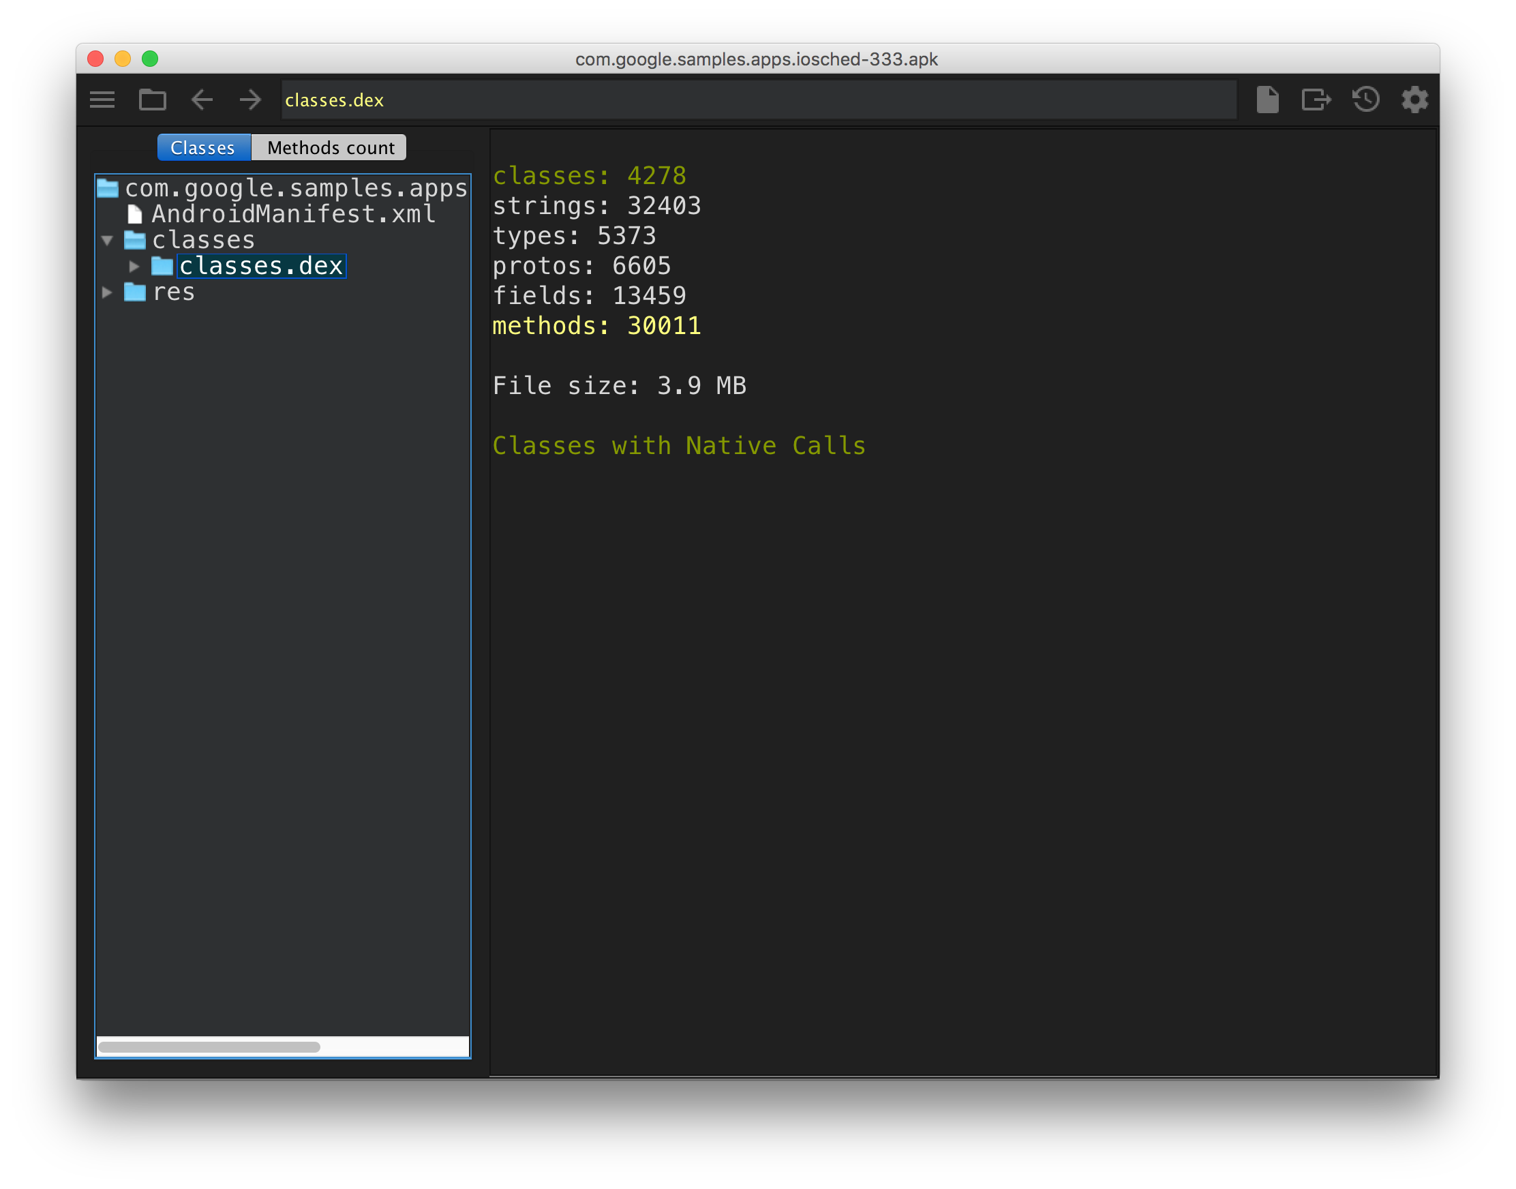Image resolution: width=1516 pixels, height=1189 pixels.
Task: Open the history clock icon
Action: click(1365, 100)
